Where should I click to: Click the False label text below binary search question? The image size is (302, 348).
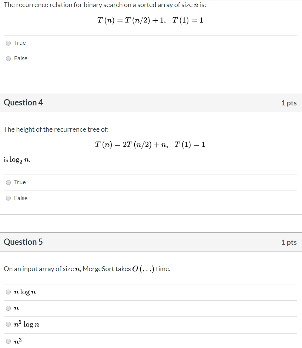[x=21, y=58]
